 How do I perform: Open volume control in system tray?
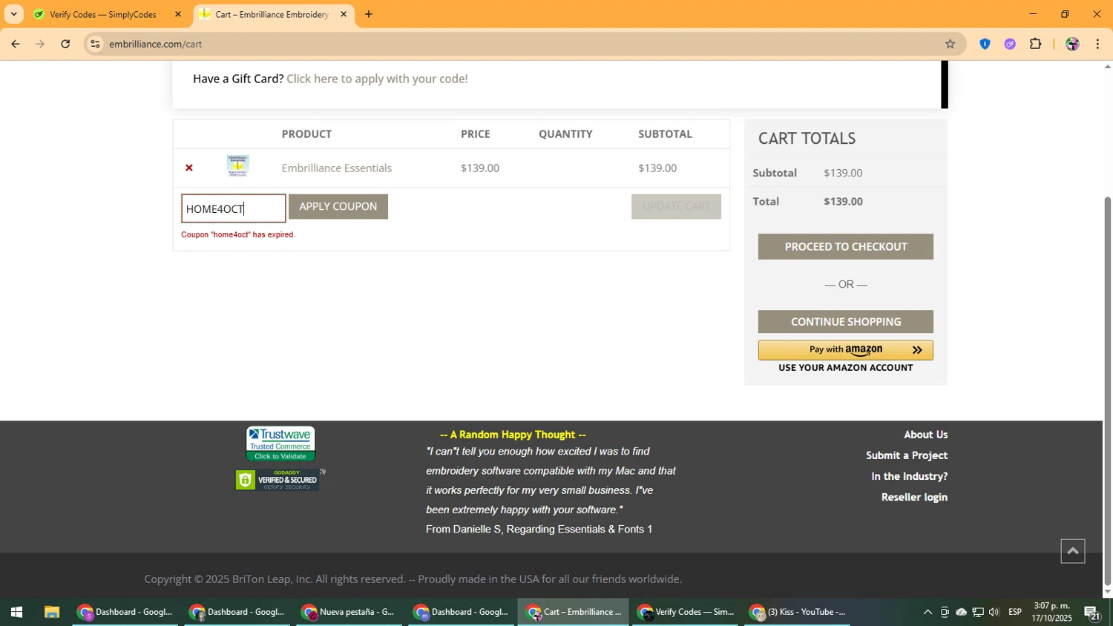994,612
